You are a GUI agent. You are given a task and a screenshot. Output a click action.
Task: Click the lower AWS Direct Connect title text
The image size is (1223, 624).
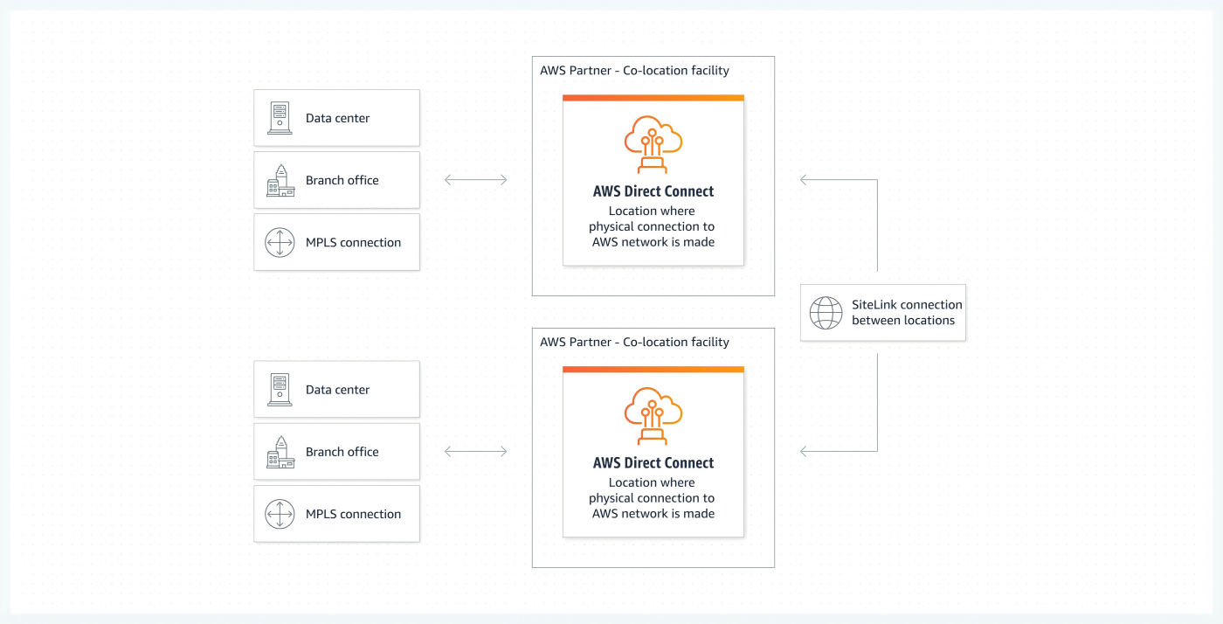653,463
